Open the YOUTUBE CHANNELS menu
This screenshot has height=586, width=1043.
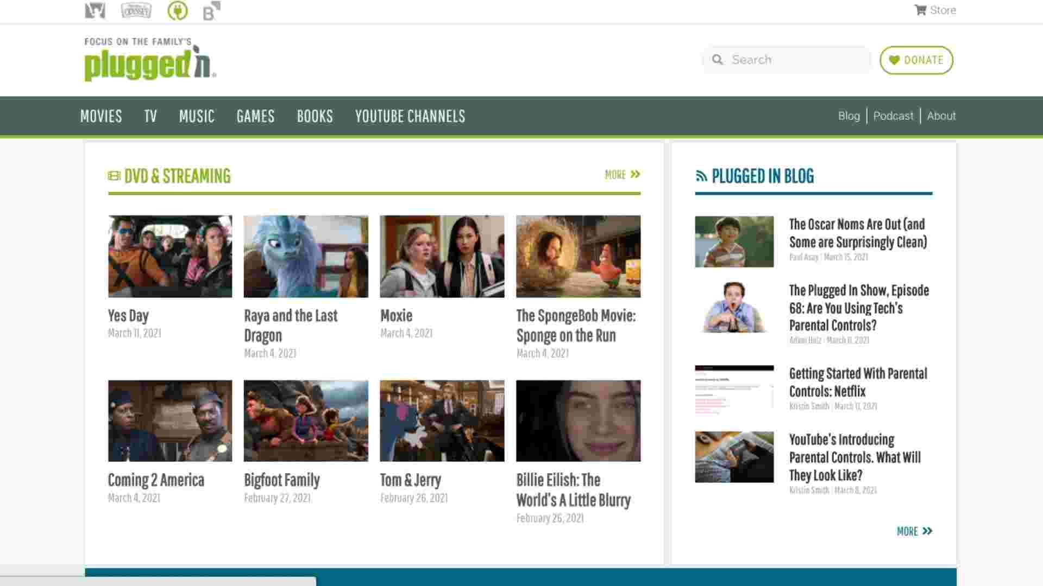[410, 116]
